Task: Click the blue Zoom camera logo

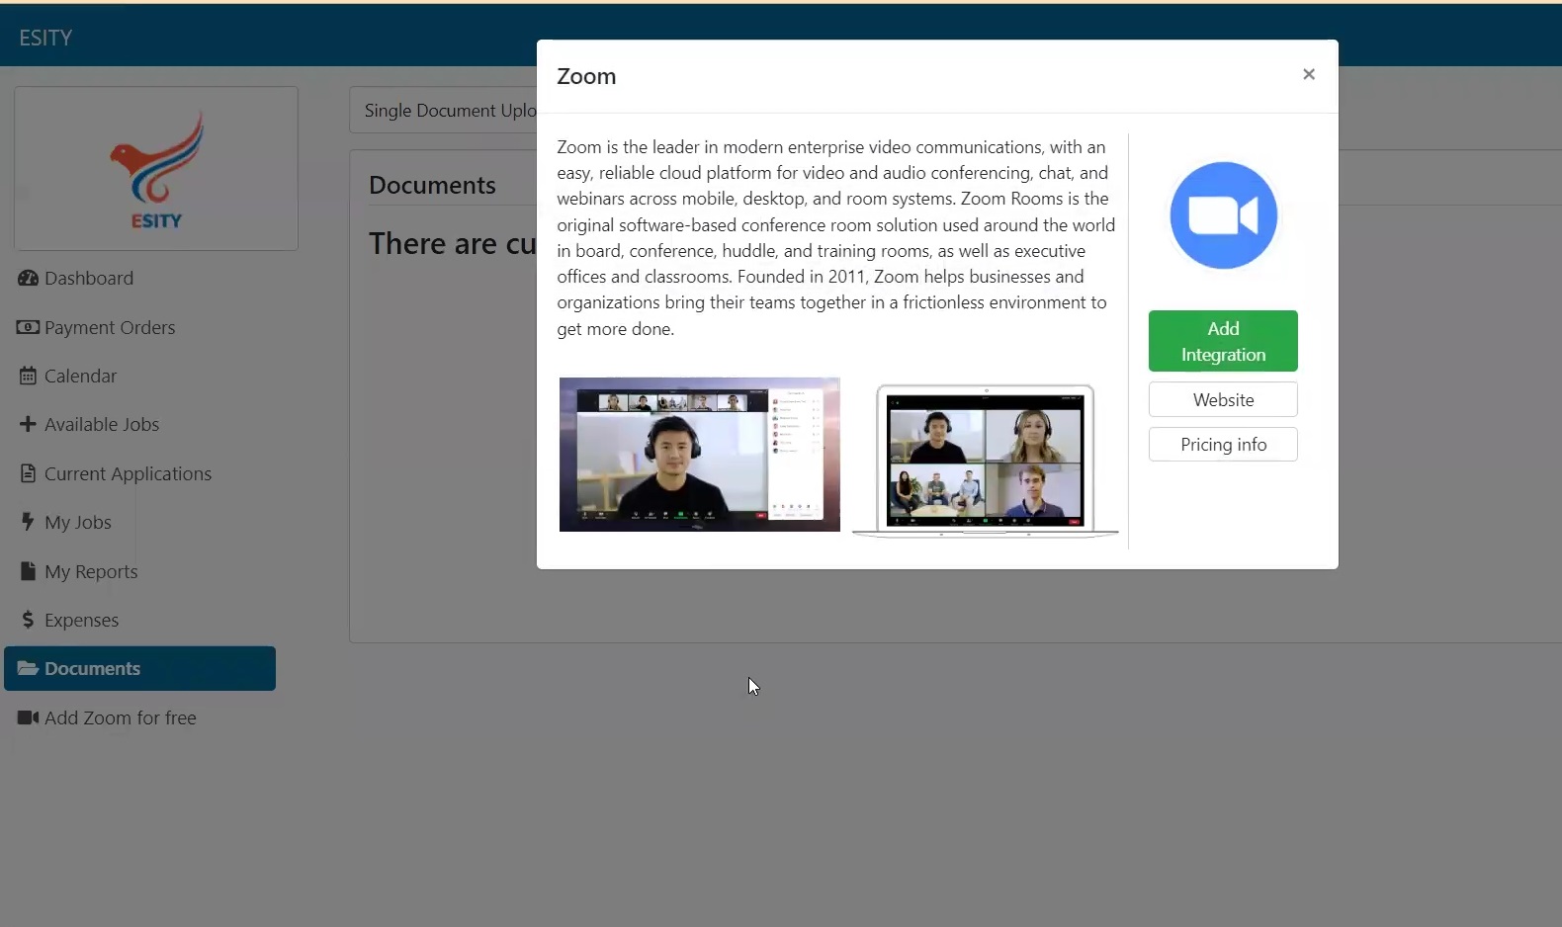Action: point(1223,215)
